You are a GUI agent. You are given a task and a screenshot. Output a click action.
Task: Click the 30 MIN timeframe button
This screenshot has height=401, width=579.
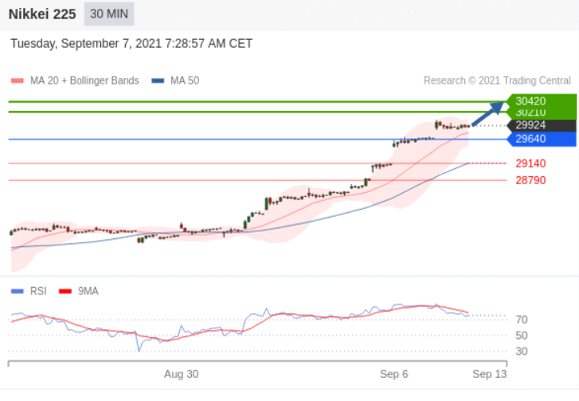[108, 14]
